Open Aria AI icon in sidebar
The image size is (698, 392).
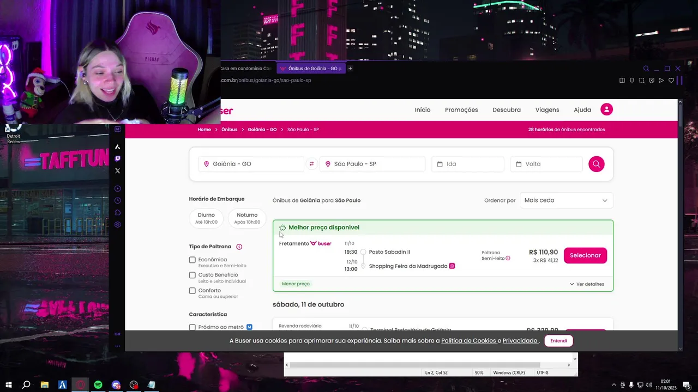tap(117, 147)
